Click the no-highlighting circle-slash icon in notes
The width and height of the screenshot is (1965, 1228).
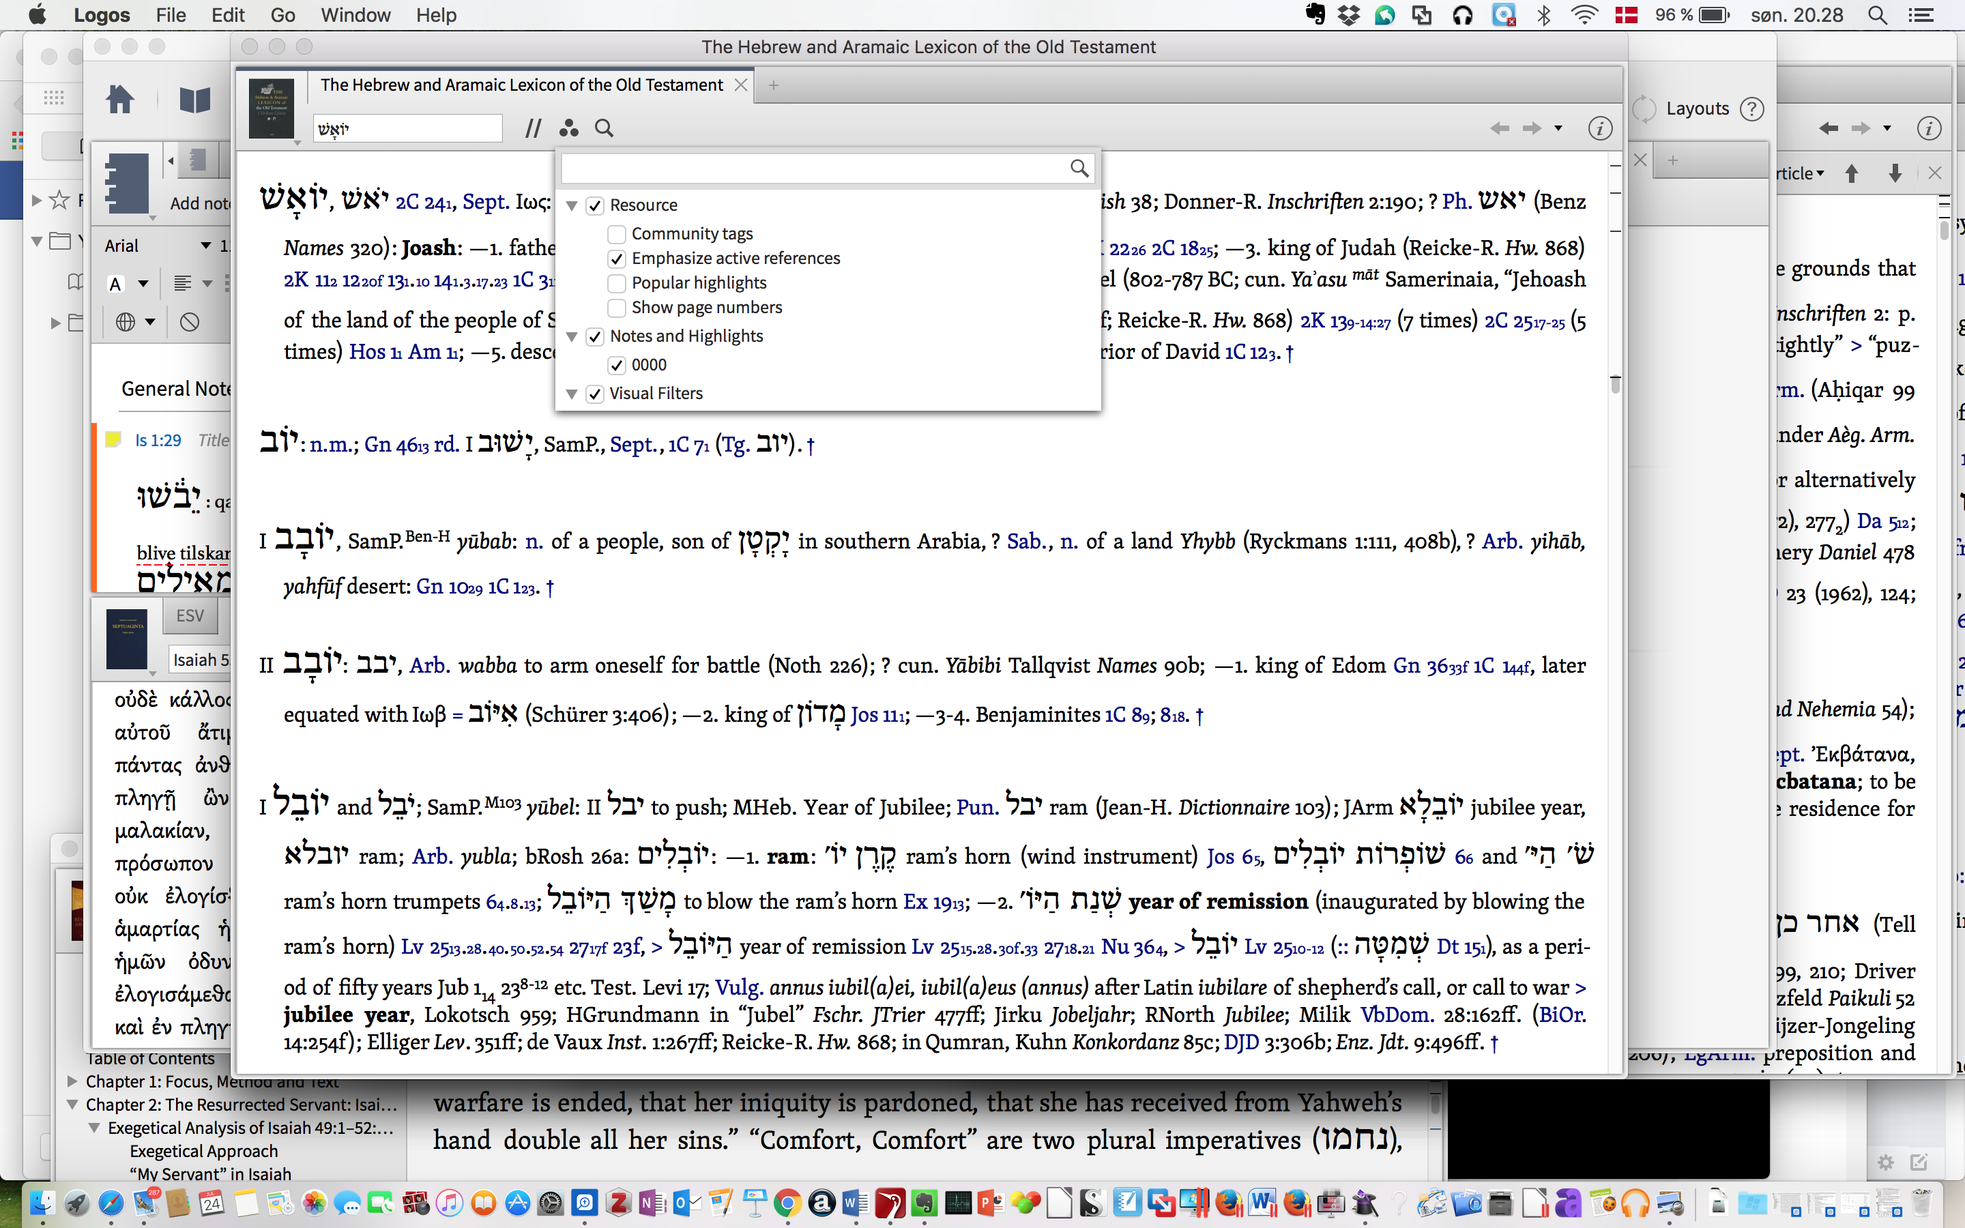click(189, 323)
